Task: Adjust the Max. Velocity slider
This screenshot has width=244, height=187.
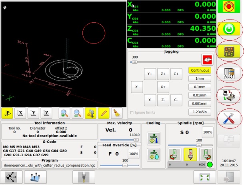Action: click(x=120, y=140)
